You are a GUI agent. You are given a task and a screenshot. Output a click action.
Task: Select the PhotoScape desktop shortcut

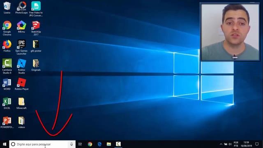click(21, 7)
